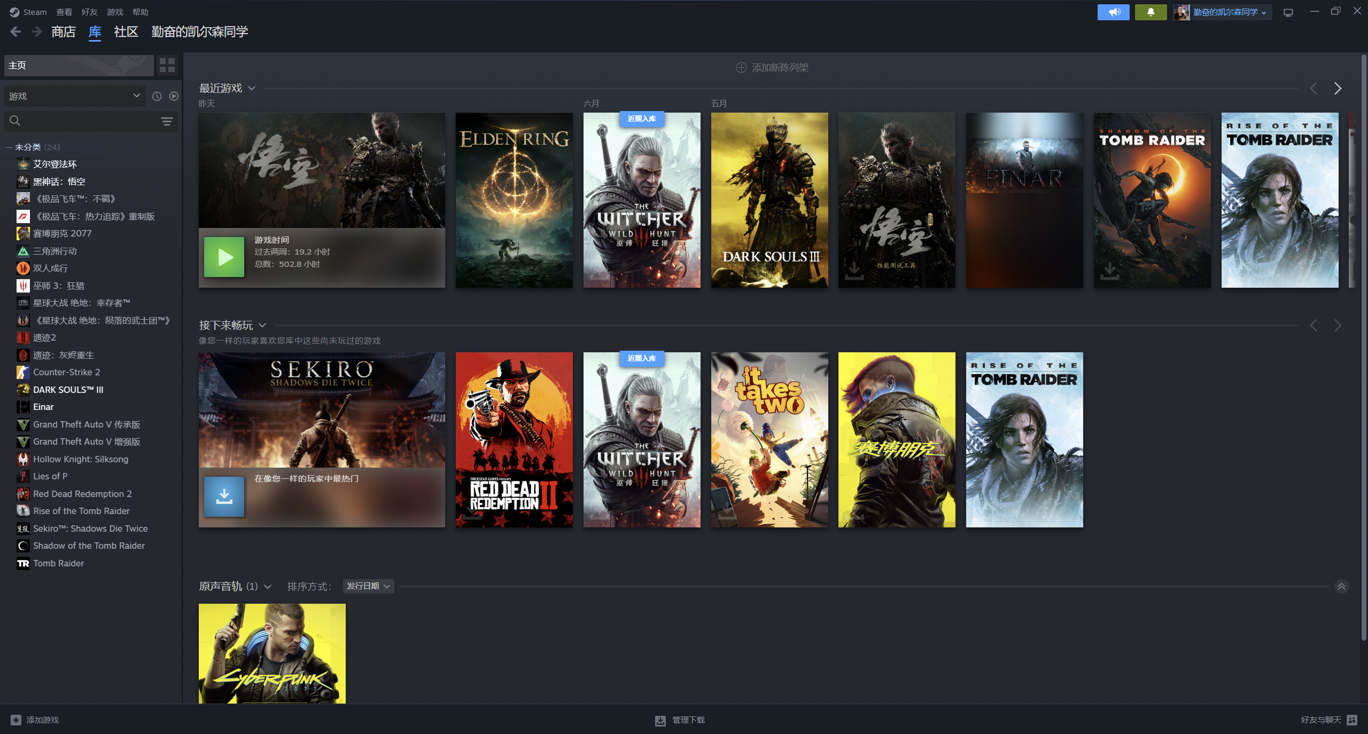The image size is (1368, 734).
Task: Click the green play button for 悟空
Action: point(224,257)
